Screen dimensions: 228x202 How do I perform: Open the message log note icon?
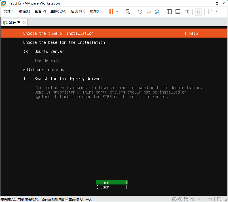click(x=219, y=199)
